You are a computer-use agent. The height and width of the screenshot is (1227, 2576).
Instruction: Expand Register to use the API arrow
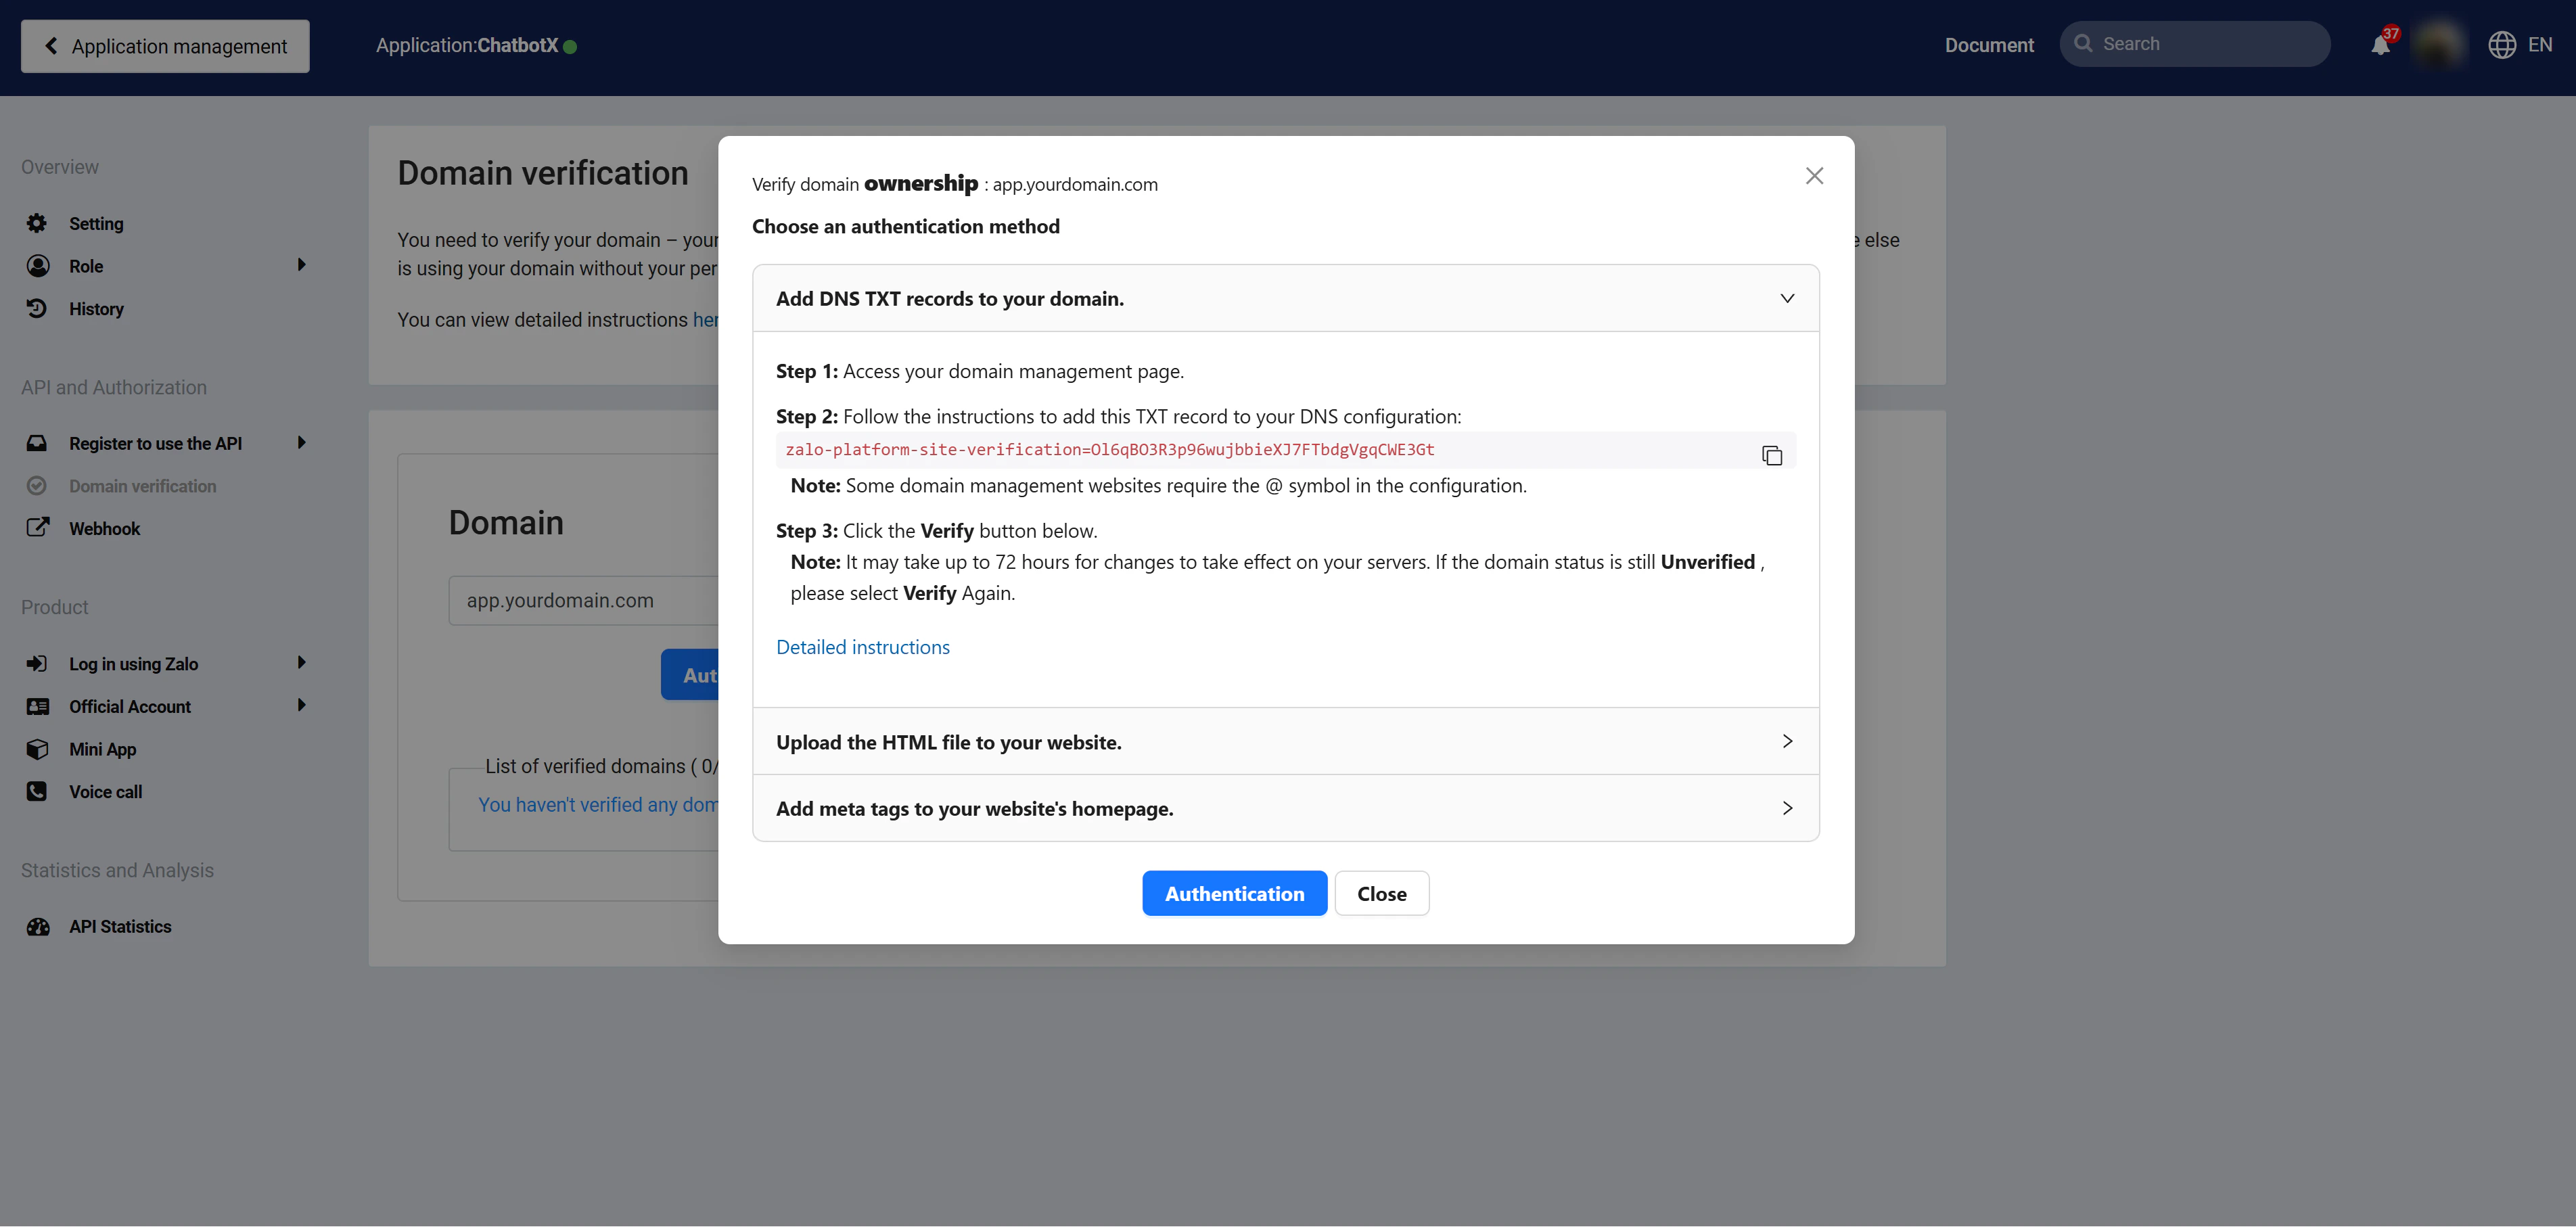(301, 442)
